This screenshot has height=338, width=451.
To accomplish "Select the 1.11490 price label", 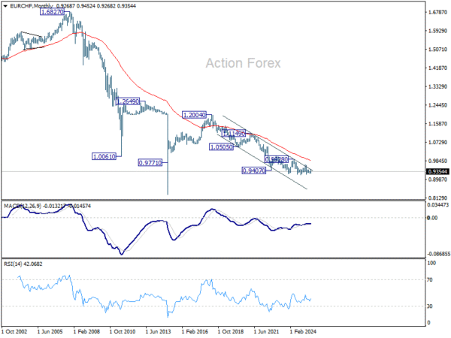I will [x=234, y=134].
